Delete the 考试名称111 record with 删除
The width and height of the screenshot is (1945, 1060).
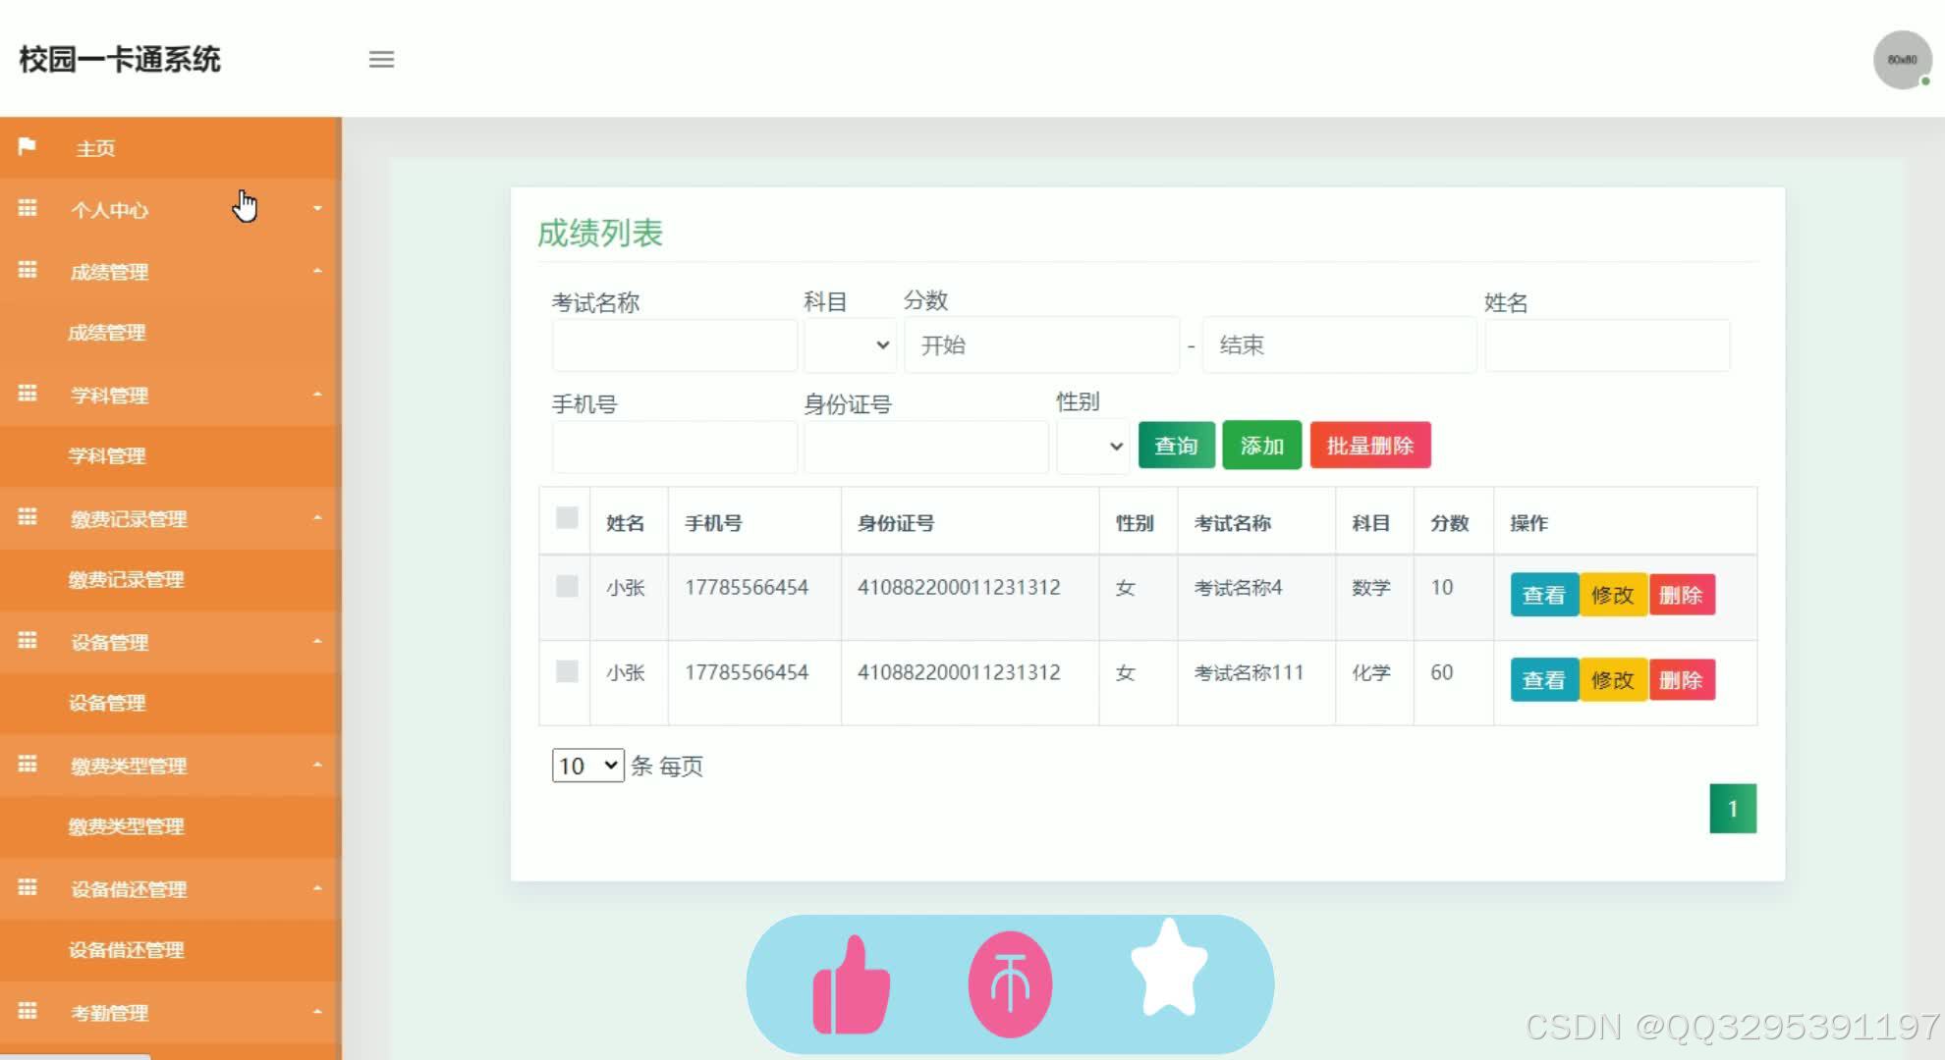[1682, 680]
